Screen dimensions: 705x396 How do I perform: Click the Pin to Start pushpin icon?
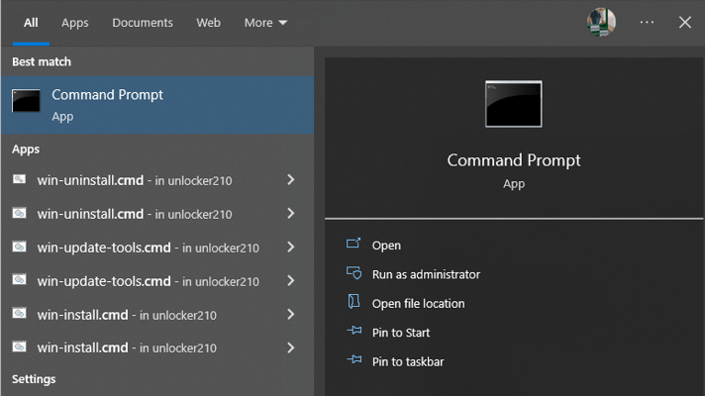[x=354, y=332]
